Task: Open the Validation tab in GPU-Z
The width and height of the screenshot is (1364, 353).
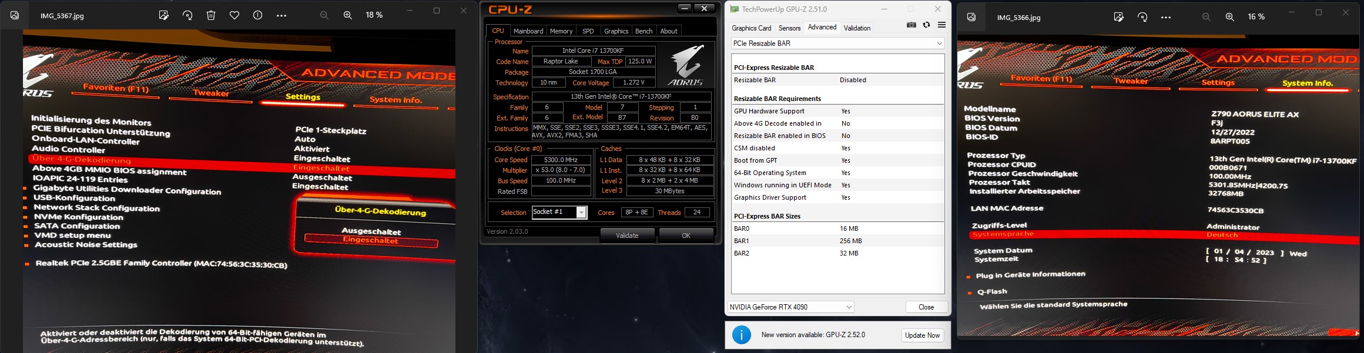Action: [857, 28]
